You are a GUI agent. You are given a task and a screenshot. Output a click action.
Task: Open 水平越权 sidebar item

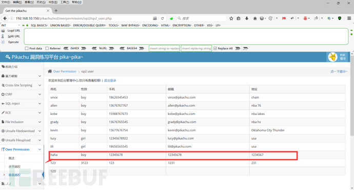[x=14, y=166]
